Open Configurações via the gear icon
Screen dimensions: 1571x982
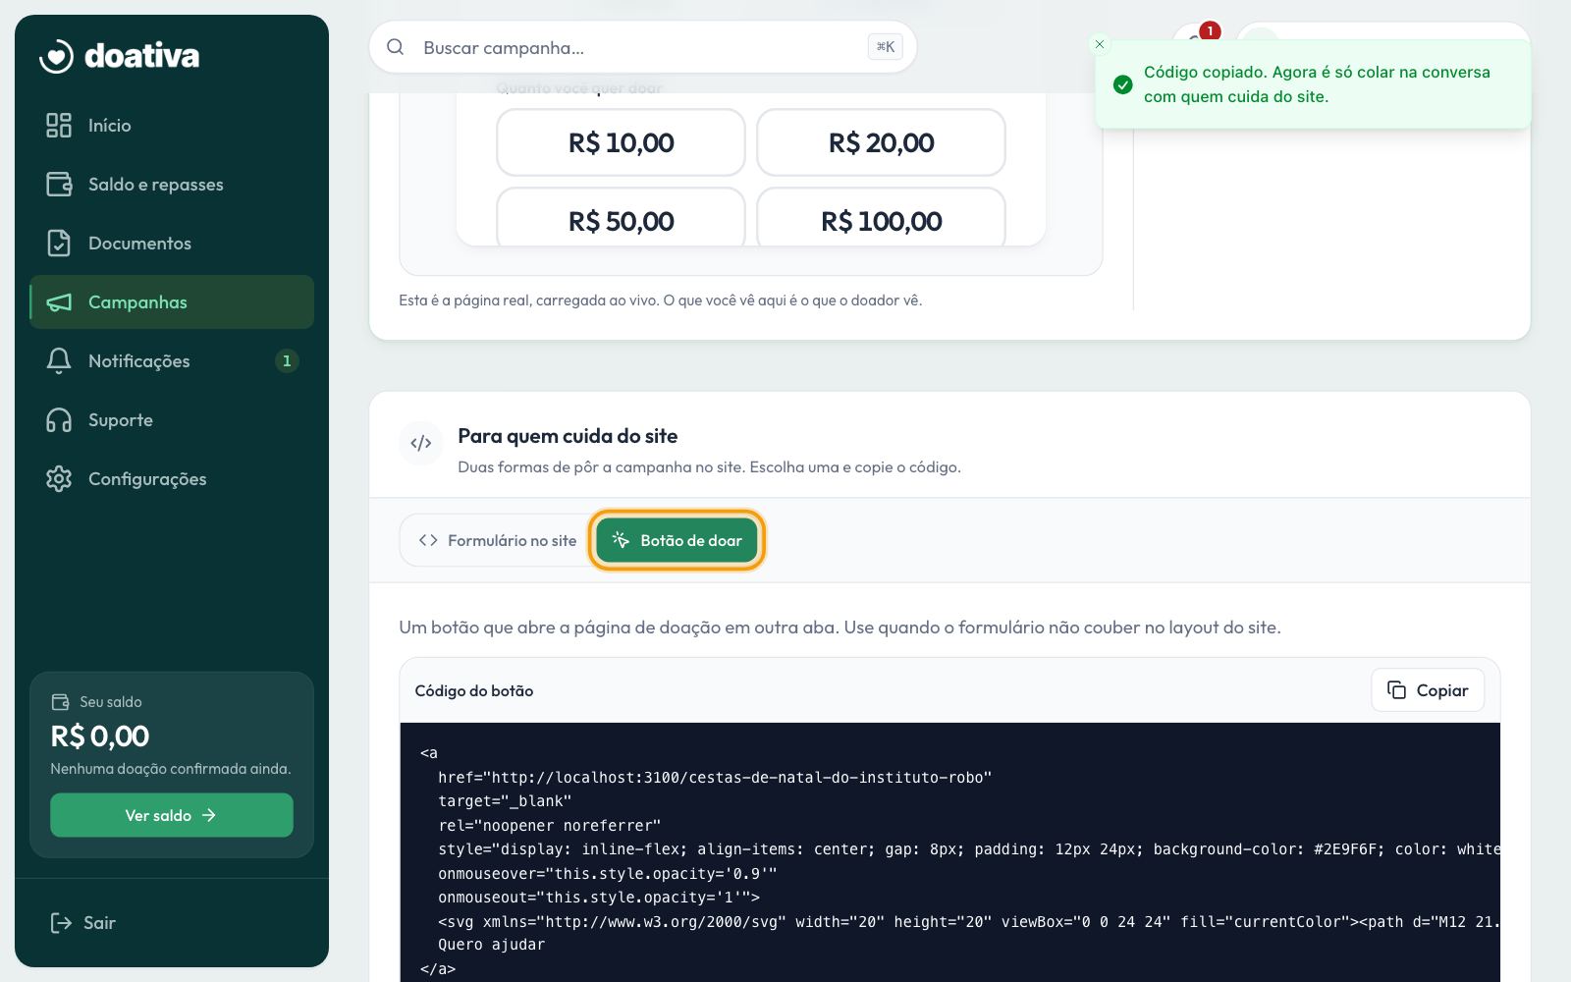(x=59, y=478)
